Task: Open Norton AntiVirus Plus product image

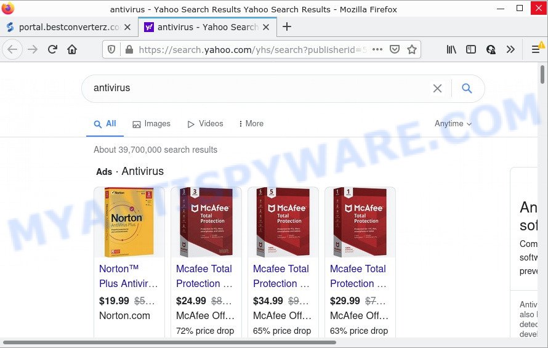Action: point(129,222)
